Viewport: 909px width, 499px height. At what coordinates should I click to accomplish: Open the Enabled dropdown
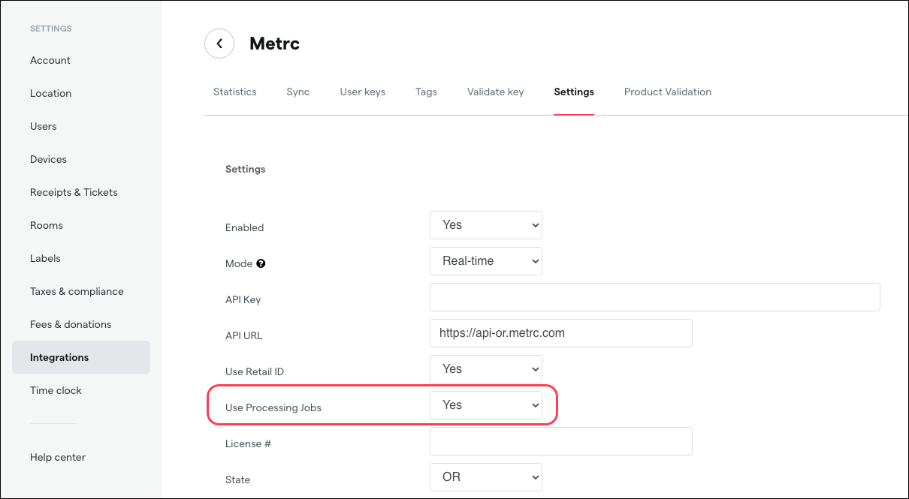click(486, 225)
